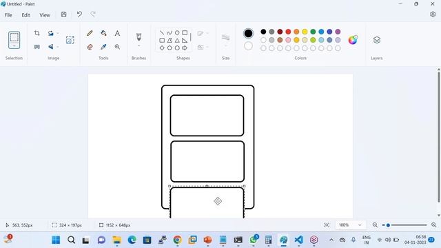Select the Eraser tool
Screen dimensions: 441x248
coord(90,47)
